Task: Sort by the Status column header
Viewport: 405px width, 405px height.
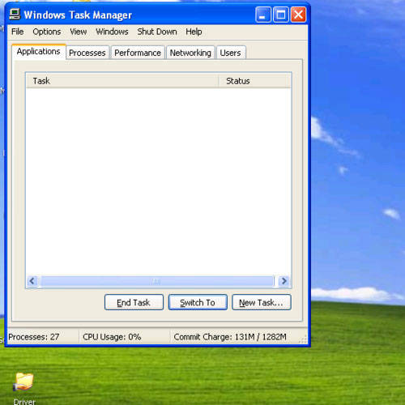Action: [x=254, y=81]
